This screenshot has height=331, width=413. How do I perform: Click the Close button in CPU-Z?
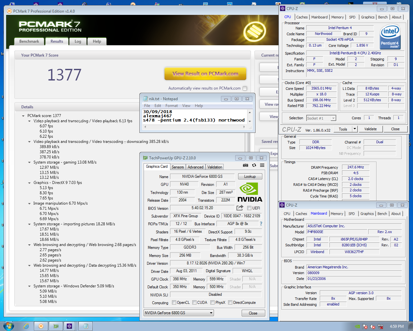(395, 129)
